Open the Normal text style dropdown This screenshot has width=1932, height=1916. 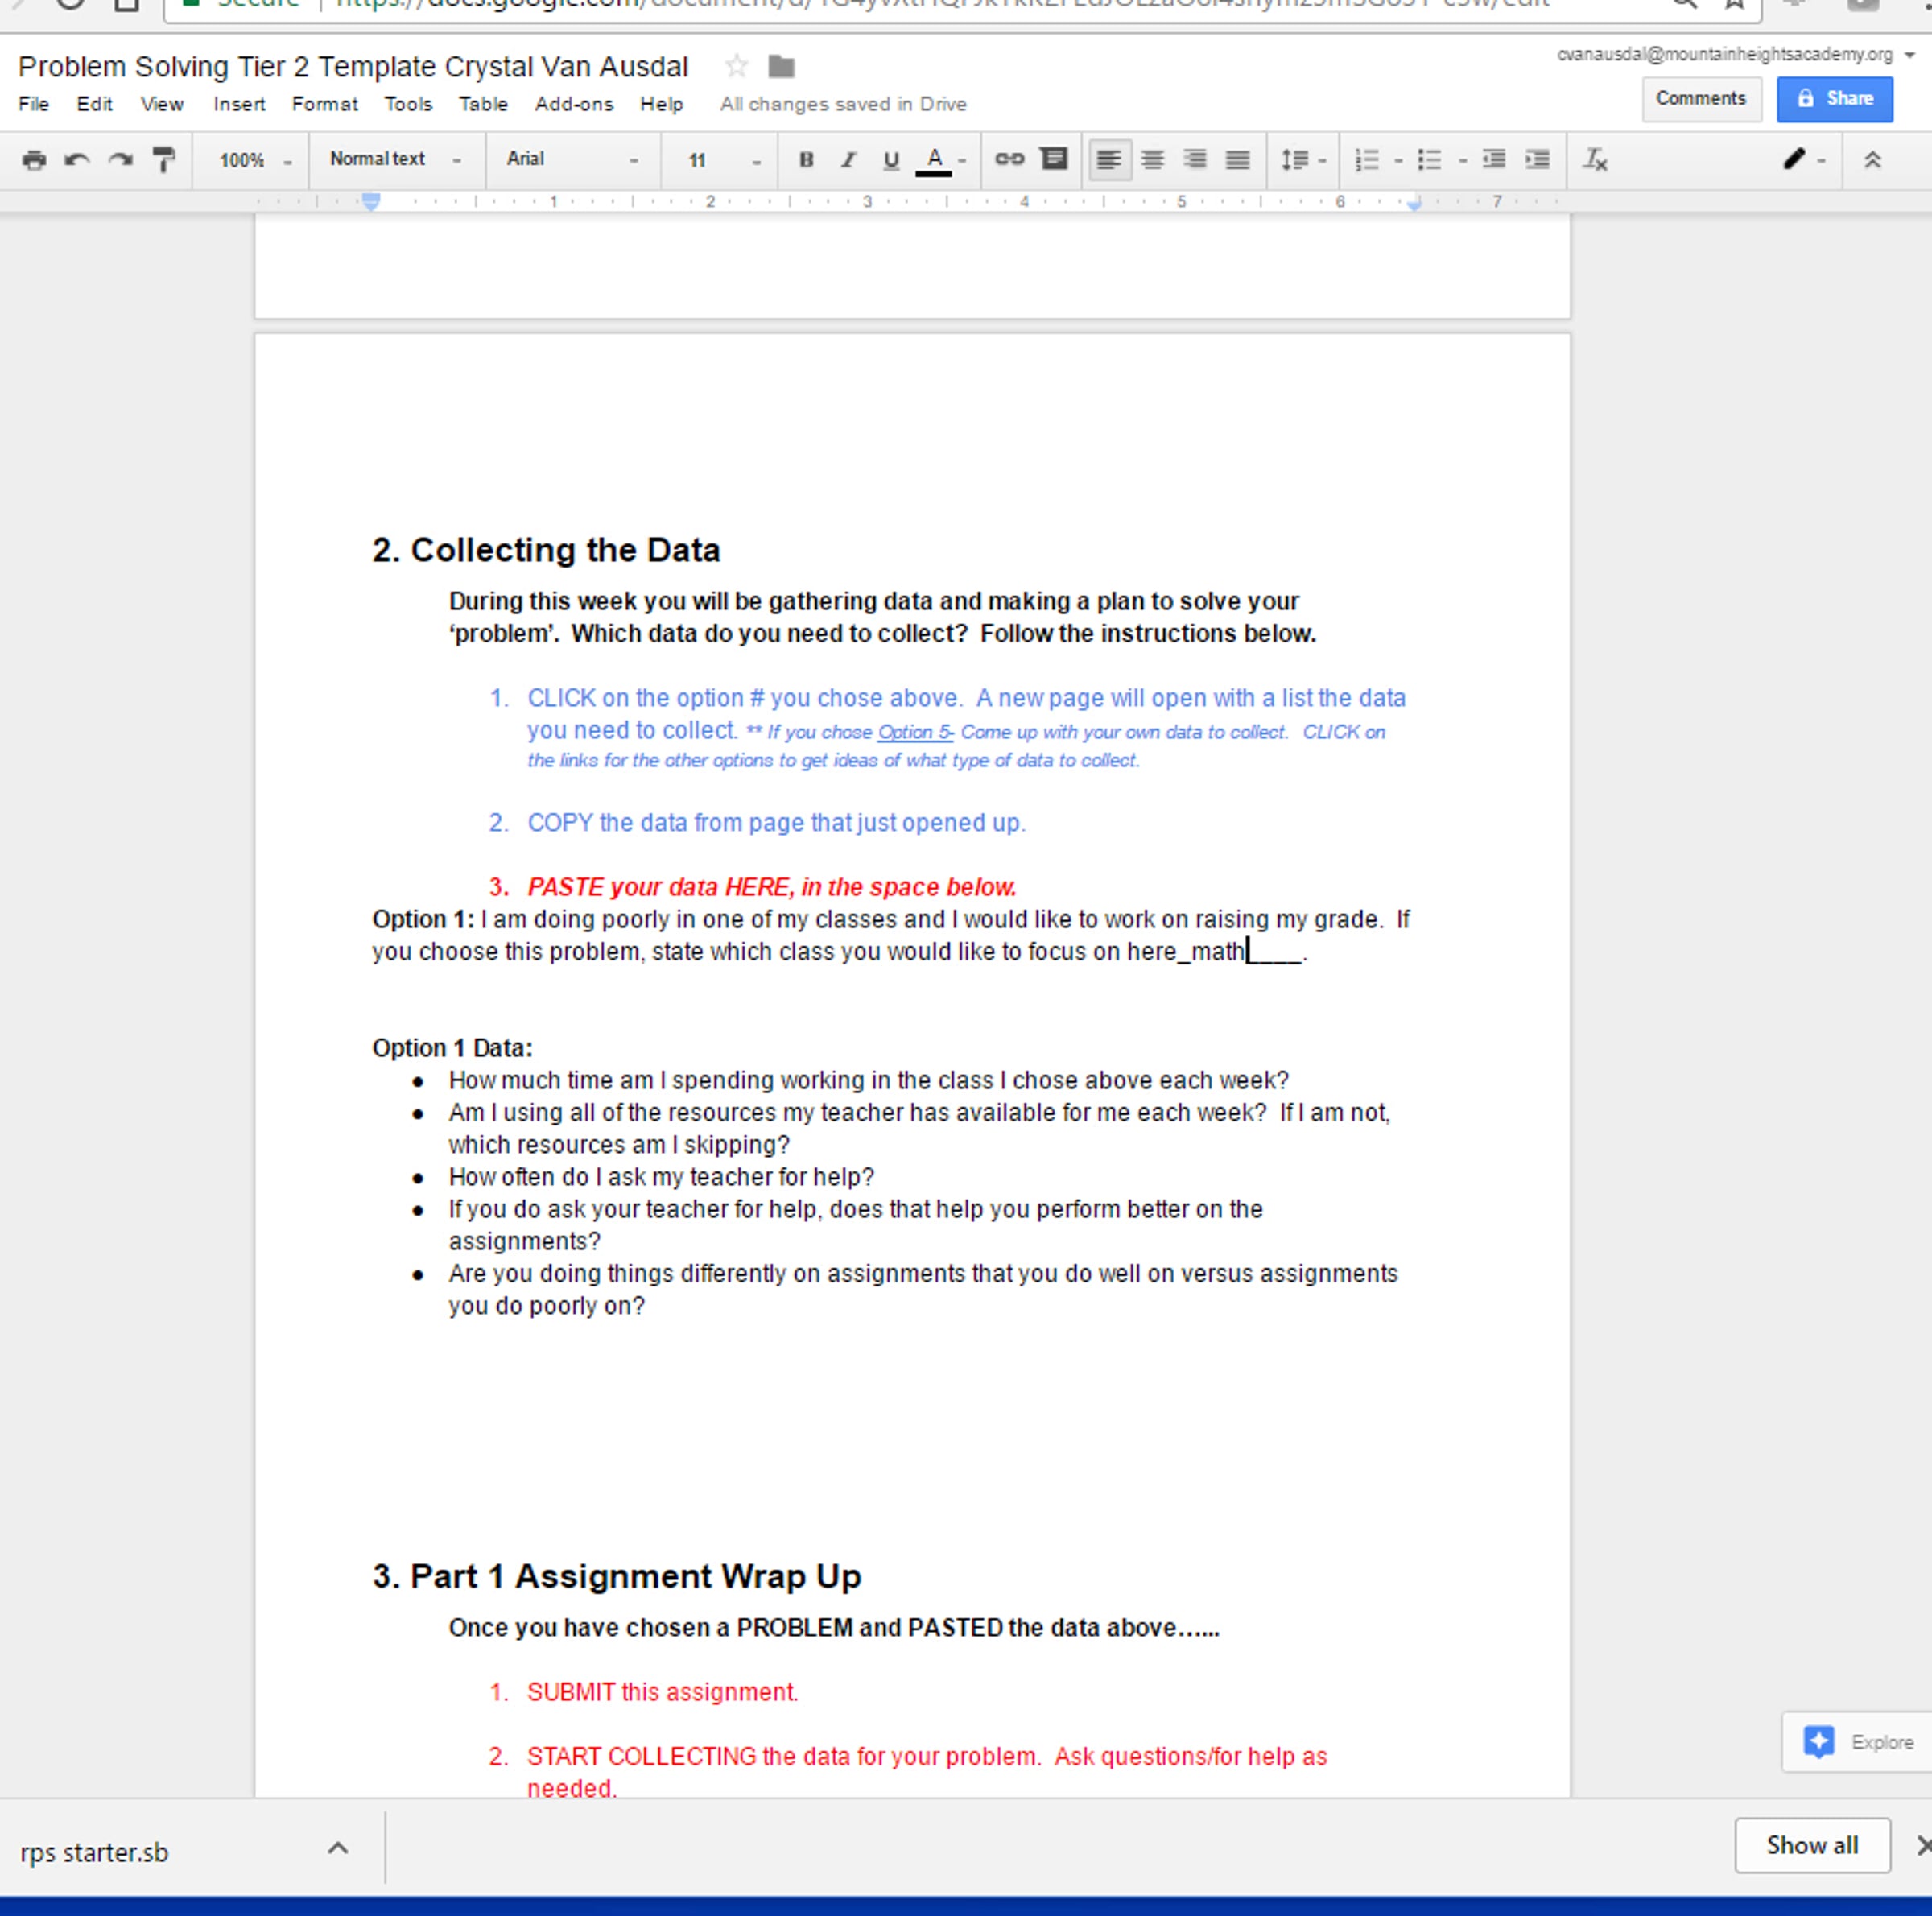[x=395, y=159]
